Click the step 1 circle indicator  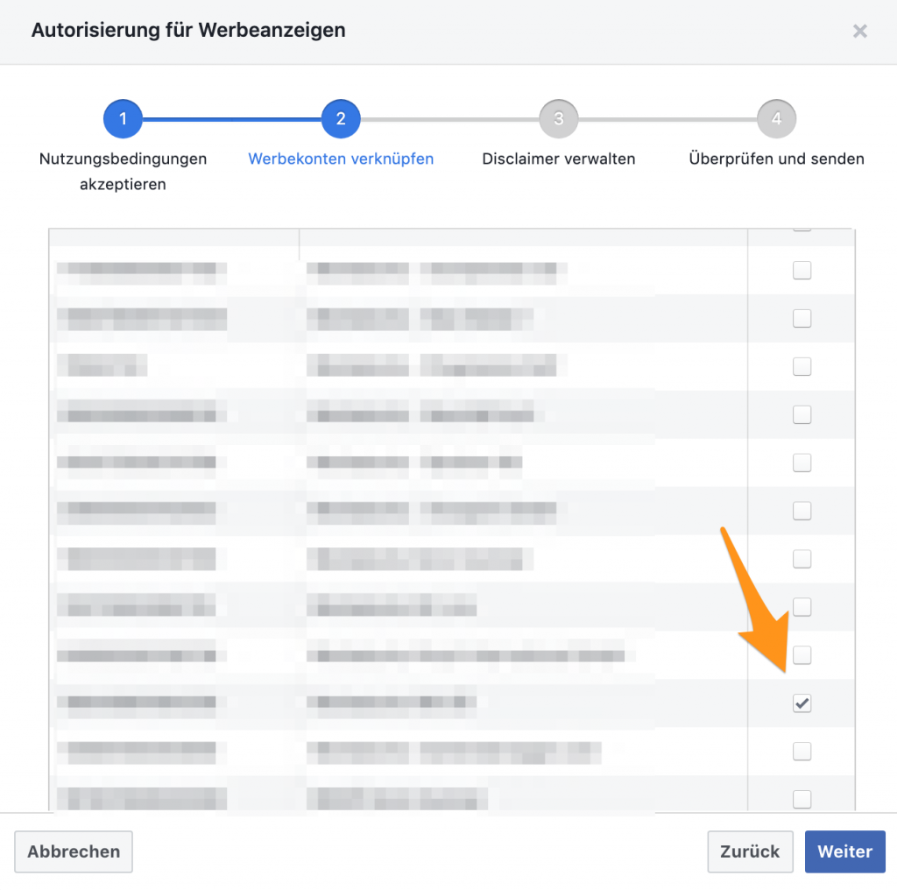click(123, 119)
